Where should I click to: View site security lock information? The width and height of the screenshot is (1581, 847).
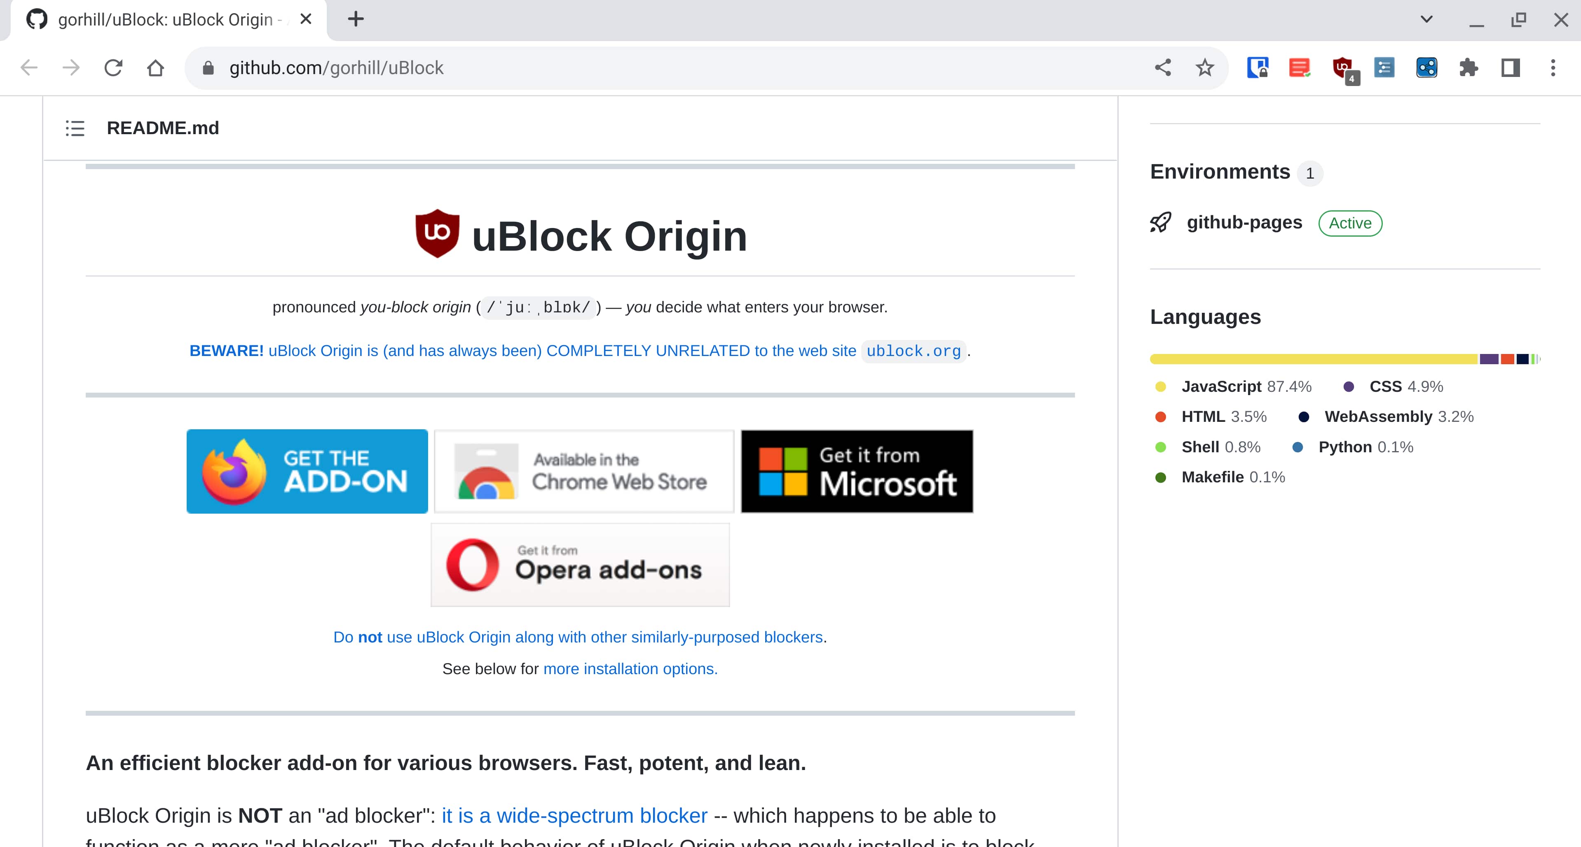coord(208,68)
